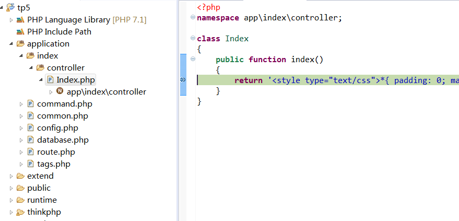Click the <?php opening tag
Image resolution: width=459 pixels, height=221 pixels.
(208, 7)
